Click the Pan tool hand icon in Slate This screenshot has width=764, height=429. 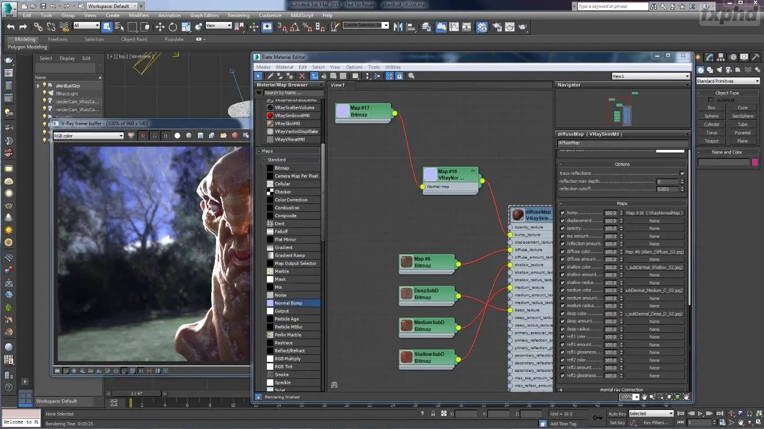pos(644,397)
